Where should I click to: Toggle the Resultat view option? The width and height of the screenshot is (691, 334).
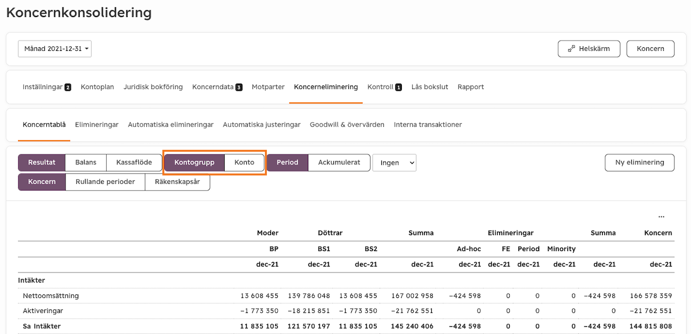click(x=42, y=163)
